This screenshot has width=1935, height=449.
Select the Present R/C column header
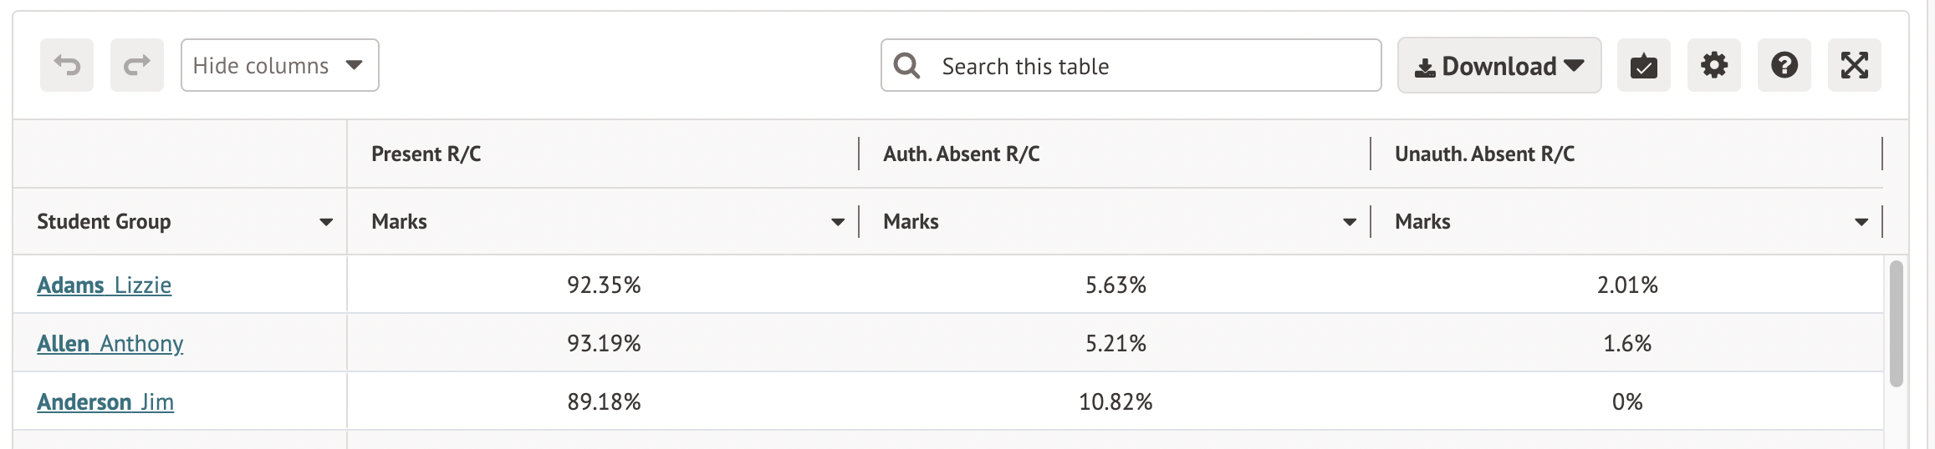click(426, 154)
